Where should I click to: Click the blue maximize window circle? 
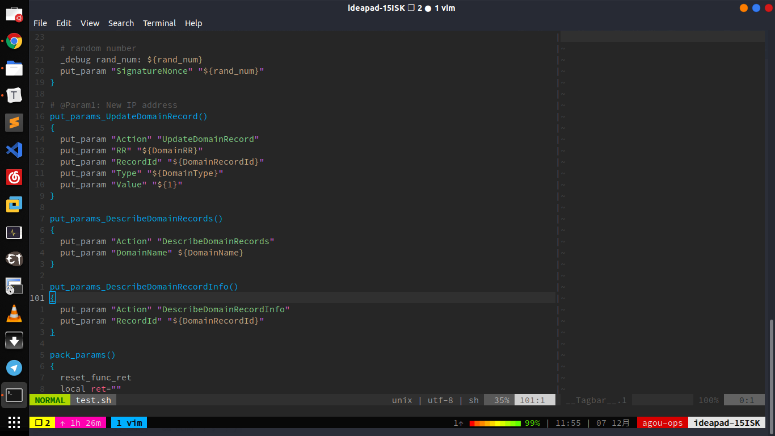[x=756, y=8]
